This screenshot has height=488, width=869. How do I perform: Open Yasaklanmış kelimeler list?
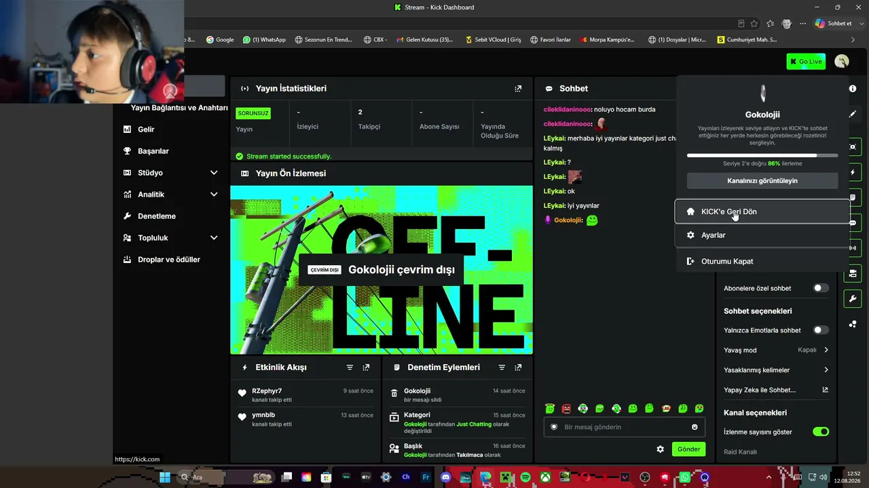click(x=776, y=370)
